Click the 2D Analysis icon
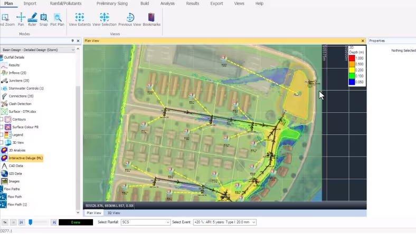The height and width of the screenshot is (234, 416). 4,150
